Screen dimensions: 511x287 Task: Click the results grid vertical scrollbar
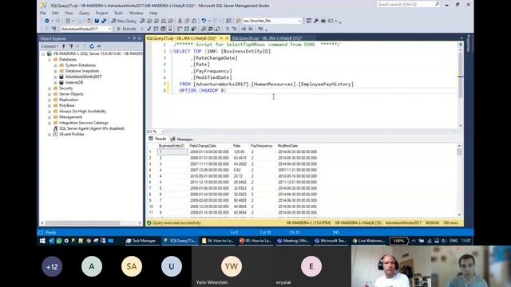tap(459, 180)
